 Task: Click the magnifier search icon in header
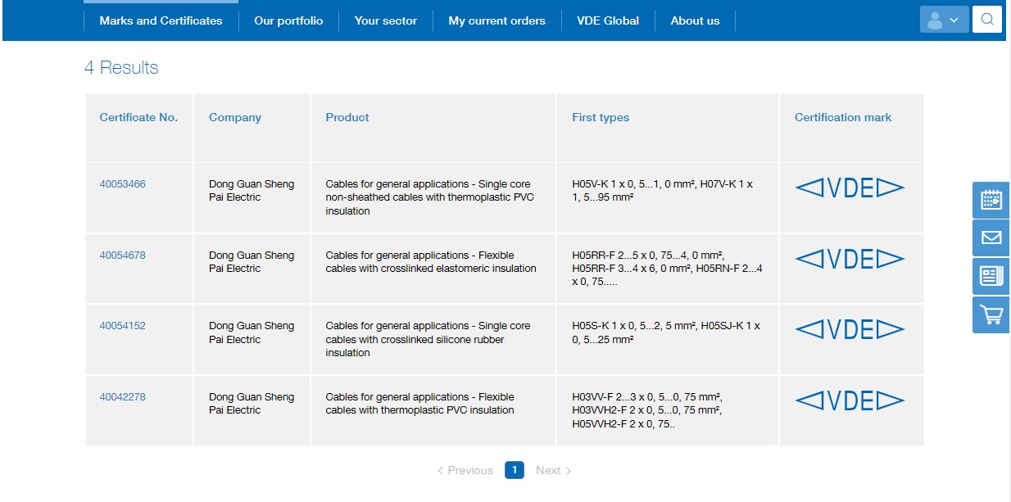pos(987,20)
